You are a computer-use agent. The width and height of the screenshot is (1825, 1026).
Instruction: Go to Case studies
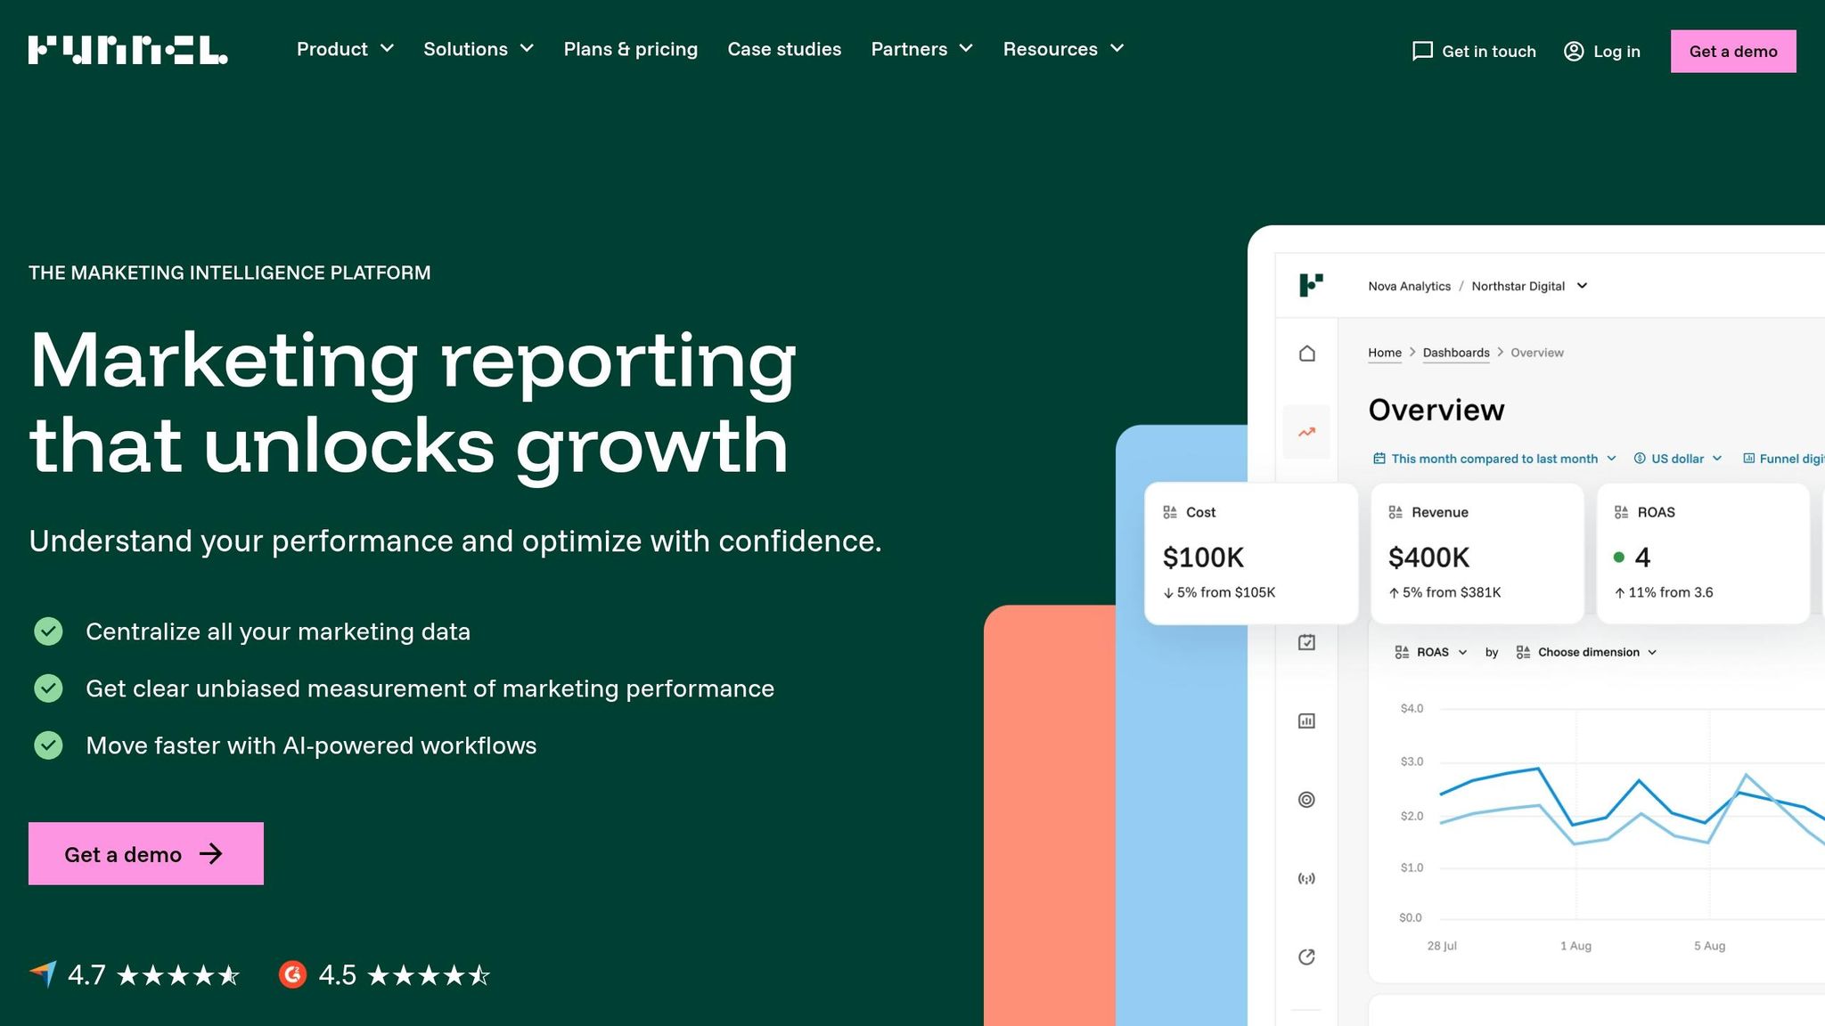pyautogui.click(x=784, y=49)
